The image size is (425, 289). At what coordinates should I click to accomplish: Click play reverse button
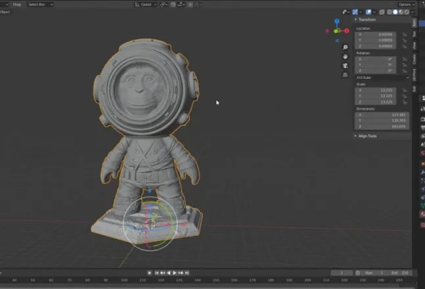click(x=169, y=273)
